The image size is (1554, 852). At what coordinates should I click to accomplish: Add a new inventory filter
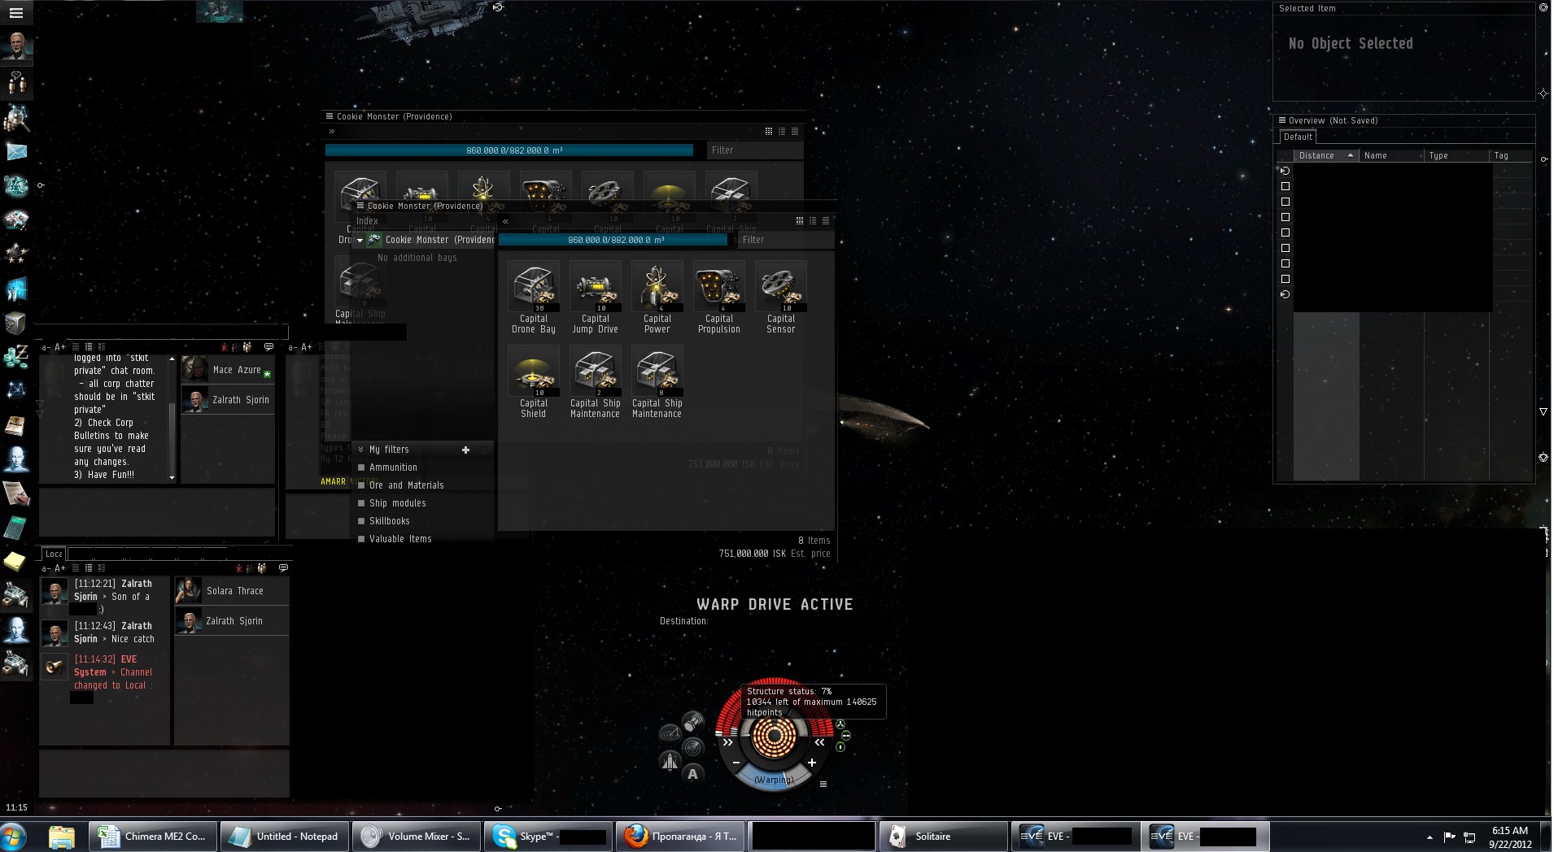[x=465, y=450]
